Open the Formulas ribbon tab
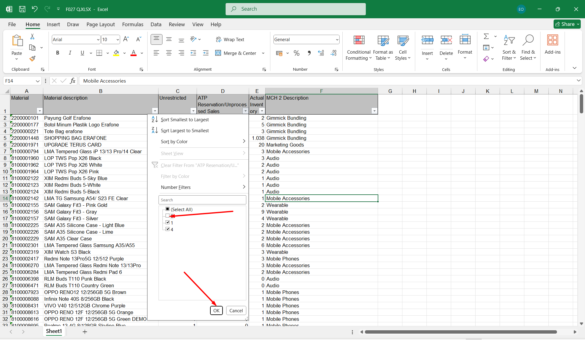The image size is (585, 340). [x=133, y=24]
